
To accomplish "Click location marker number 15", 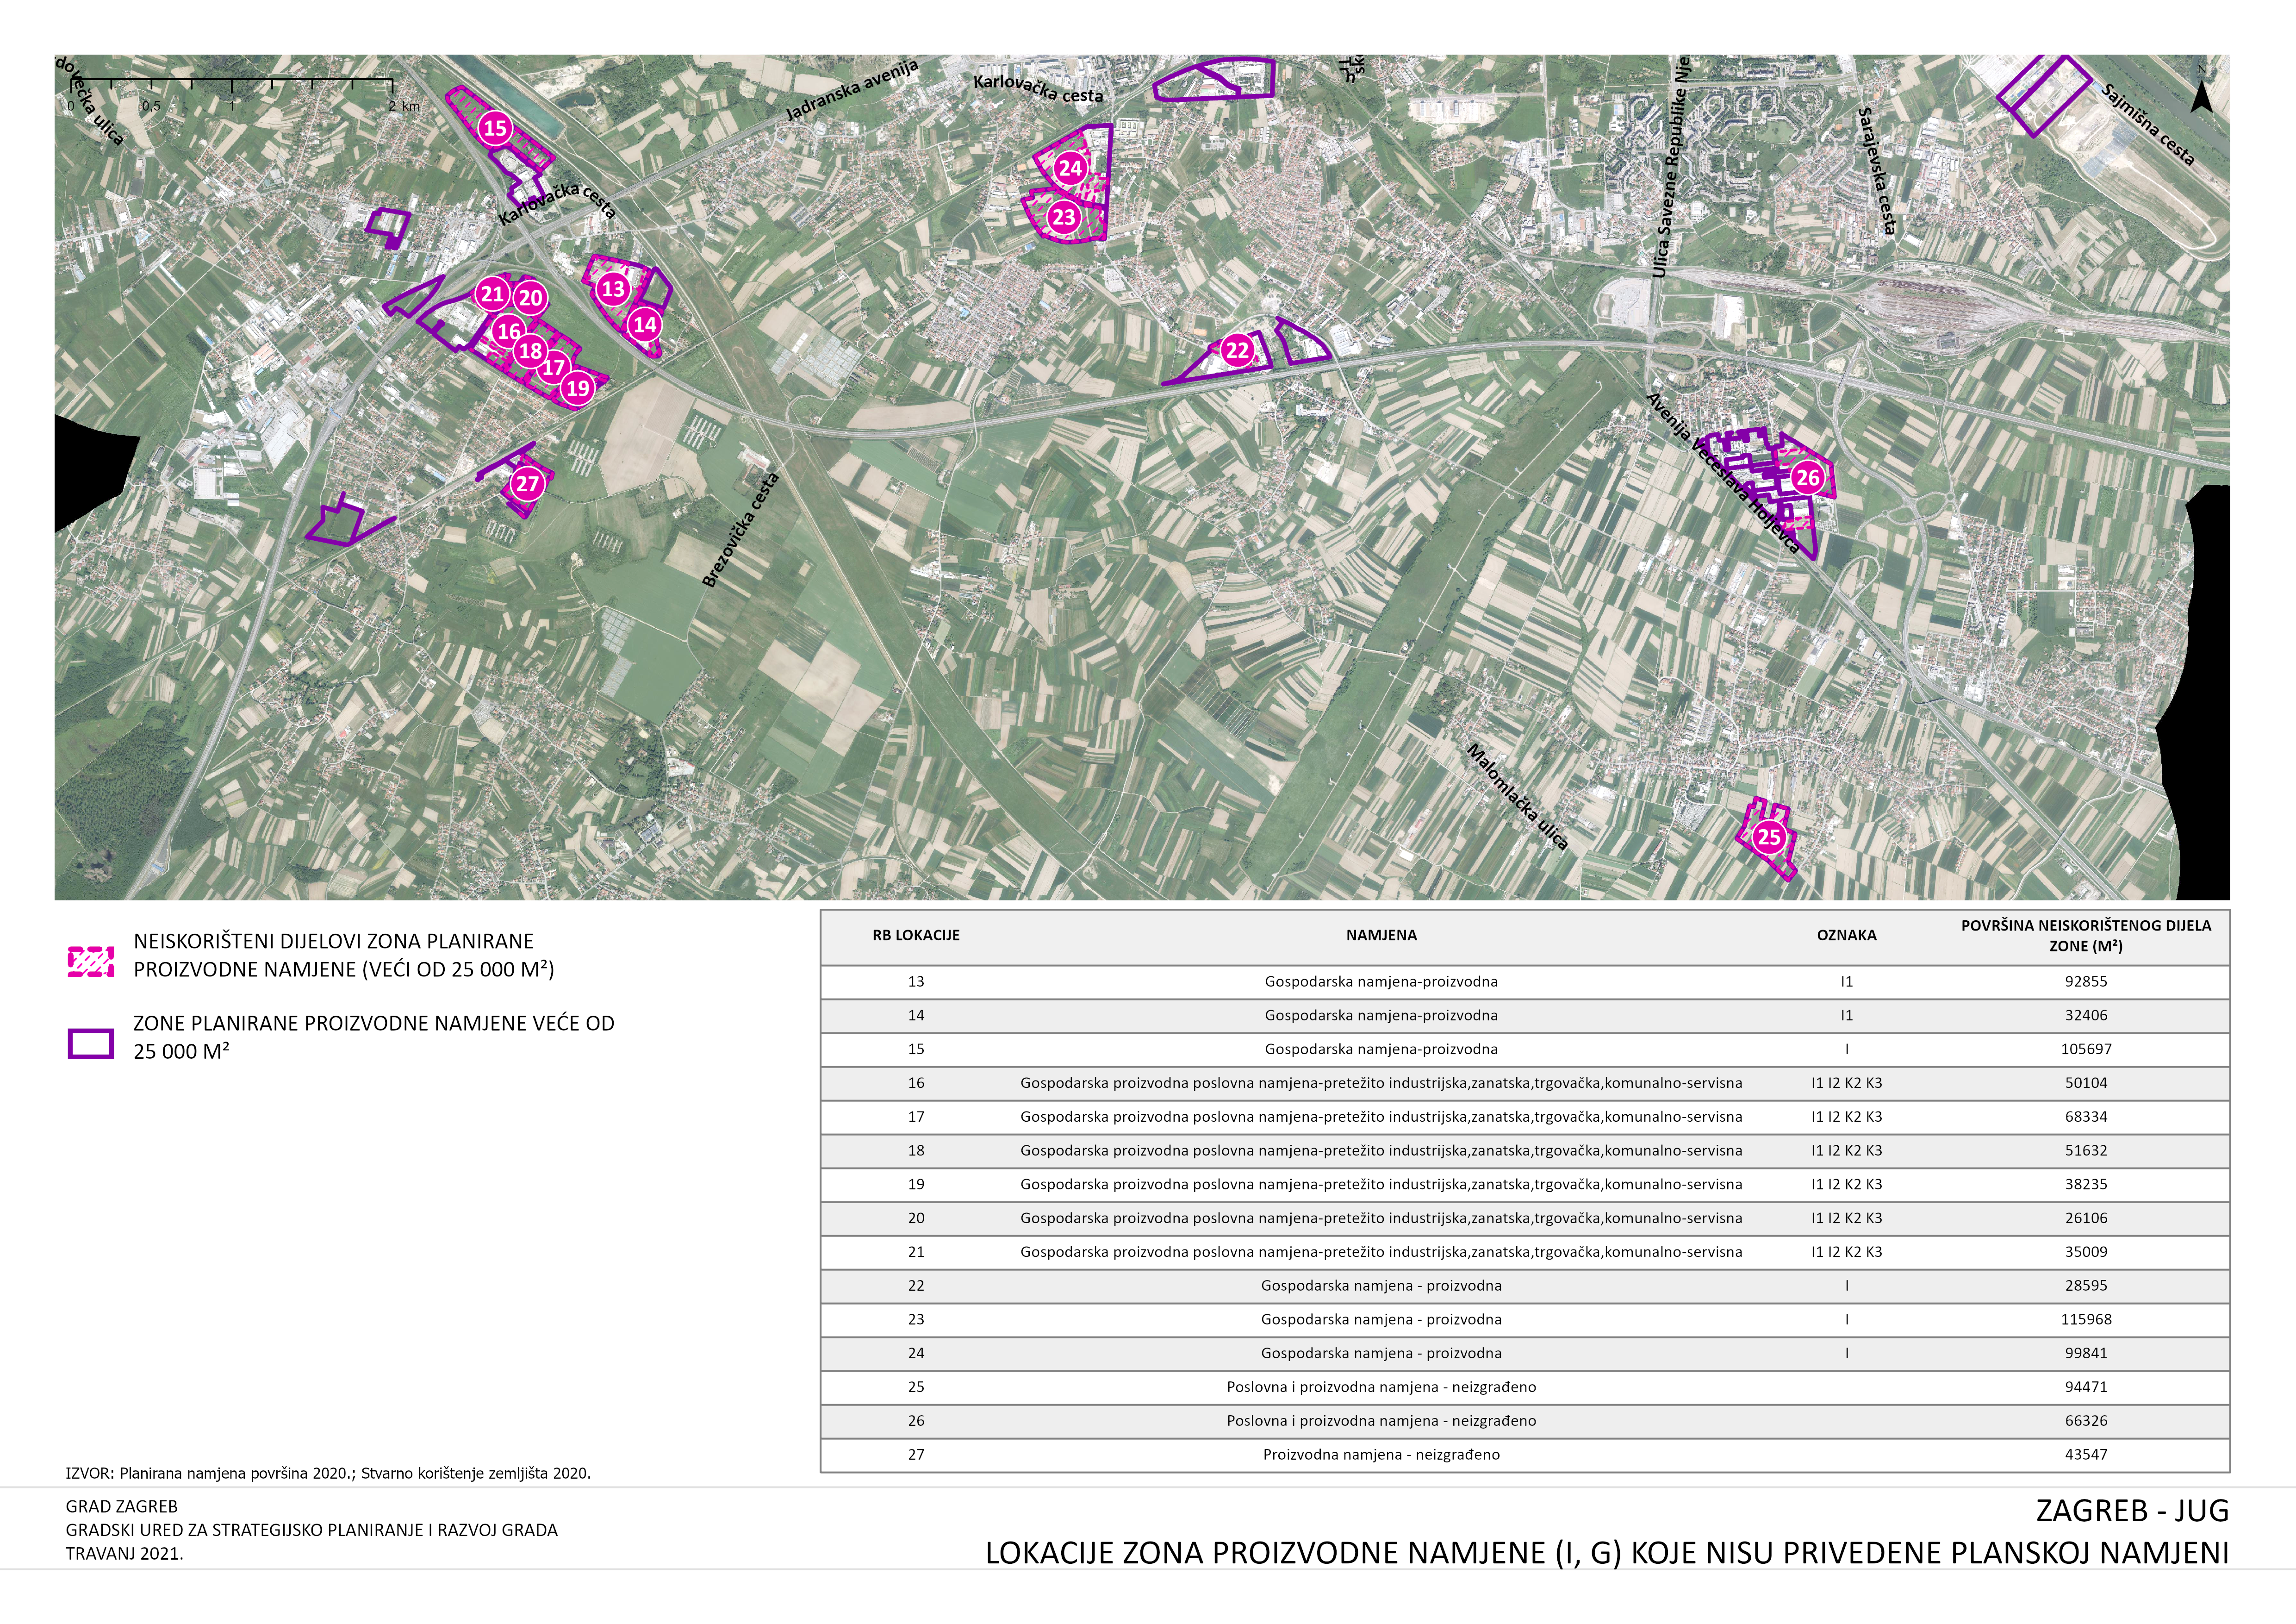I will pyautogui.click(x=495, y=128).
